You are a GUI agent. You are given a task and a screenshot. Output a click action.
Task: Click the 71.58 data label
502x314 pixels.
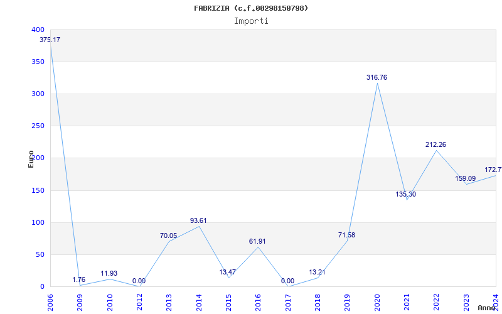[x=347, y=235]
